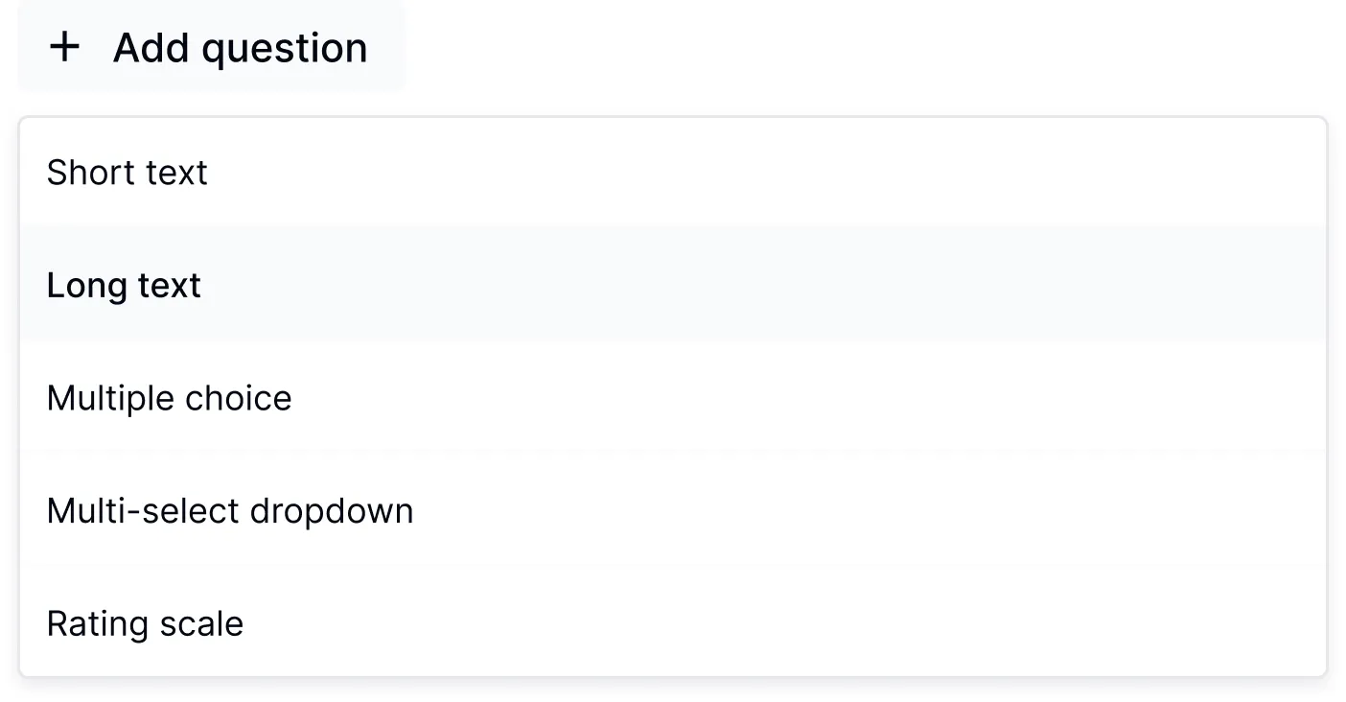Screen dimensions: 1346x702
Task: Insert a Multiple choice question
Action: click(x=170, y=398)
